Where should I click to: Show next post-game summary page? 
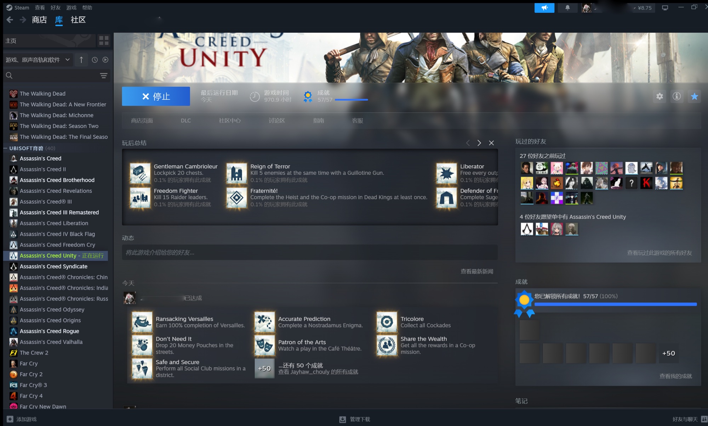[479, 143]
